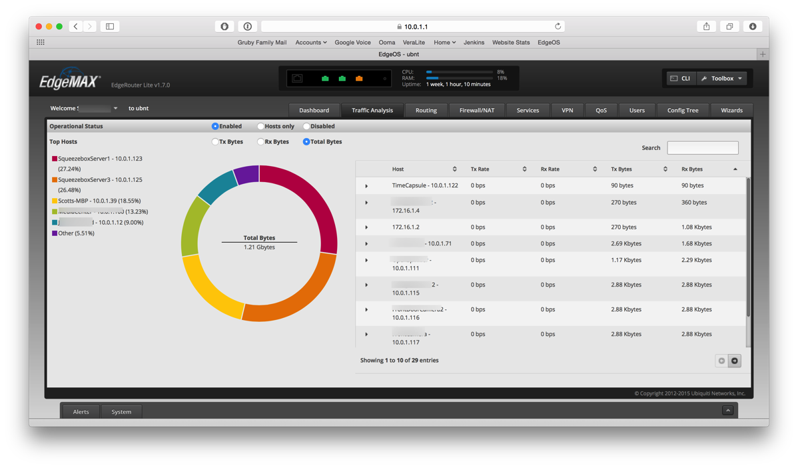
Task: Select the Disabled operational status
Action: tap(305, 126)
